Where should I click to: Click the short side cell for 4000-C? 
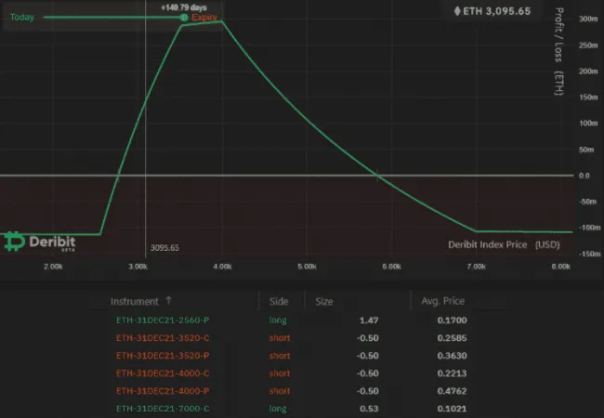tap(280, 373)
